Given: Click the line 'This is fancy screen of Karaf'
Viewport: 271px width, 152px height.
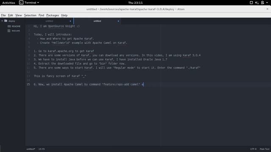Looking at the screenshot, I should (x=60, y=76).
